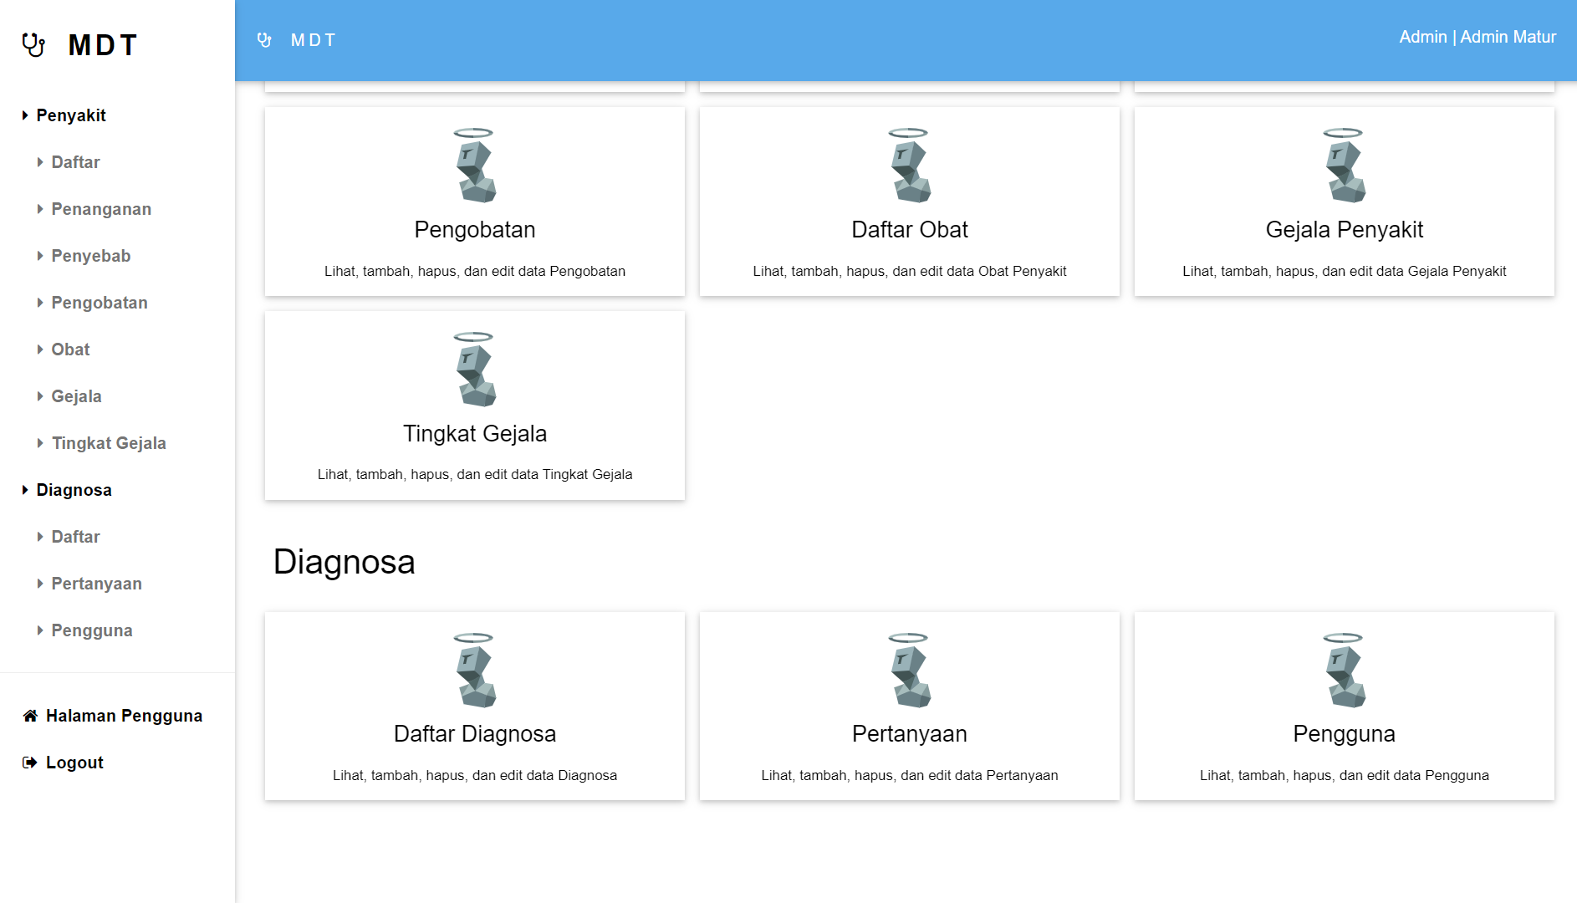Expand the Penanganan sidebar item arrow
1577x903 pixels.
click(40, 209)
